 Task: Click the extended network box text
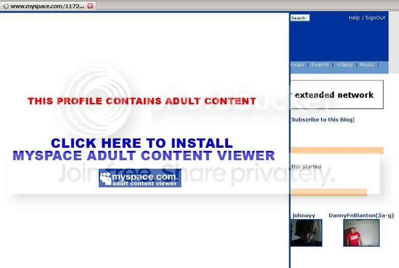click(x=334, y=95)
